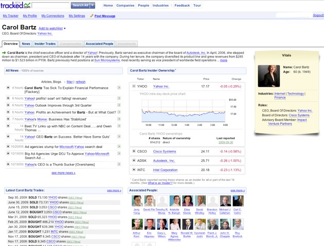Expand the INTC Intel Corporation row
Image resolution: width=324 pixels, height=246 pixels.
(134, 170)
